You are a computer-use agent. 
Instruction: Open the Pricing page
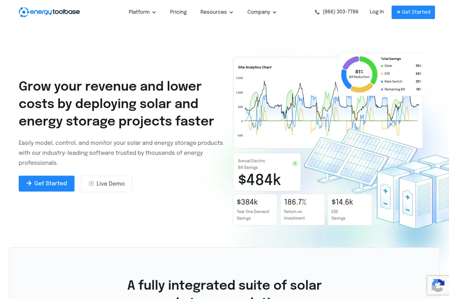tap(178, 12)
